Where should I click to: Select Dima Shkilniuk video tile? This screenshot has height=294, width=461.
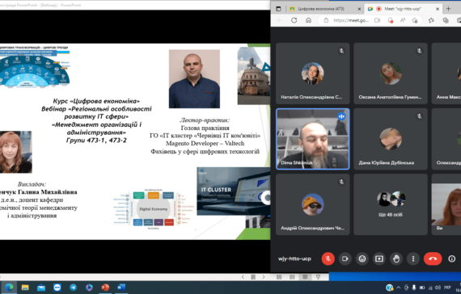[x=313, y=139]
